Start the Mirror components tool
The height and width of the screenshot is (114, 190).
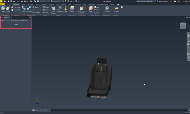pos(46,10)
